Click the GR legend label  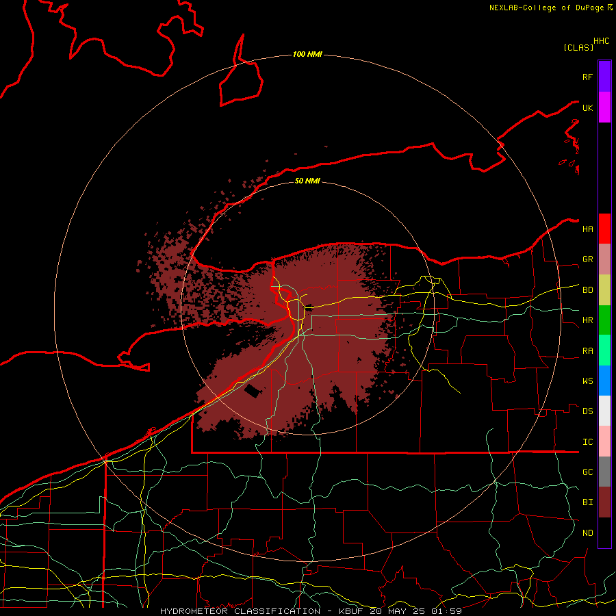pyautogui.click(x=588, y=259)
